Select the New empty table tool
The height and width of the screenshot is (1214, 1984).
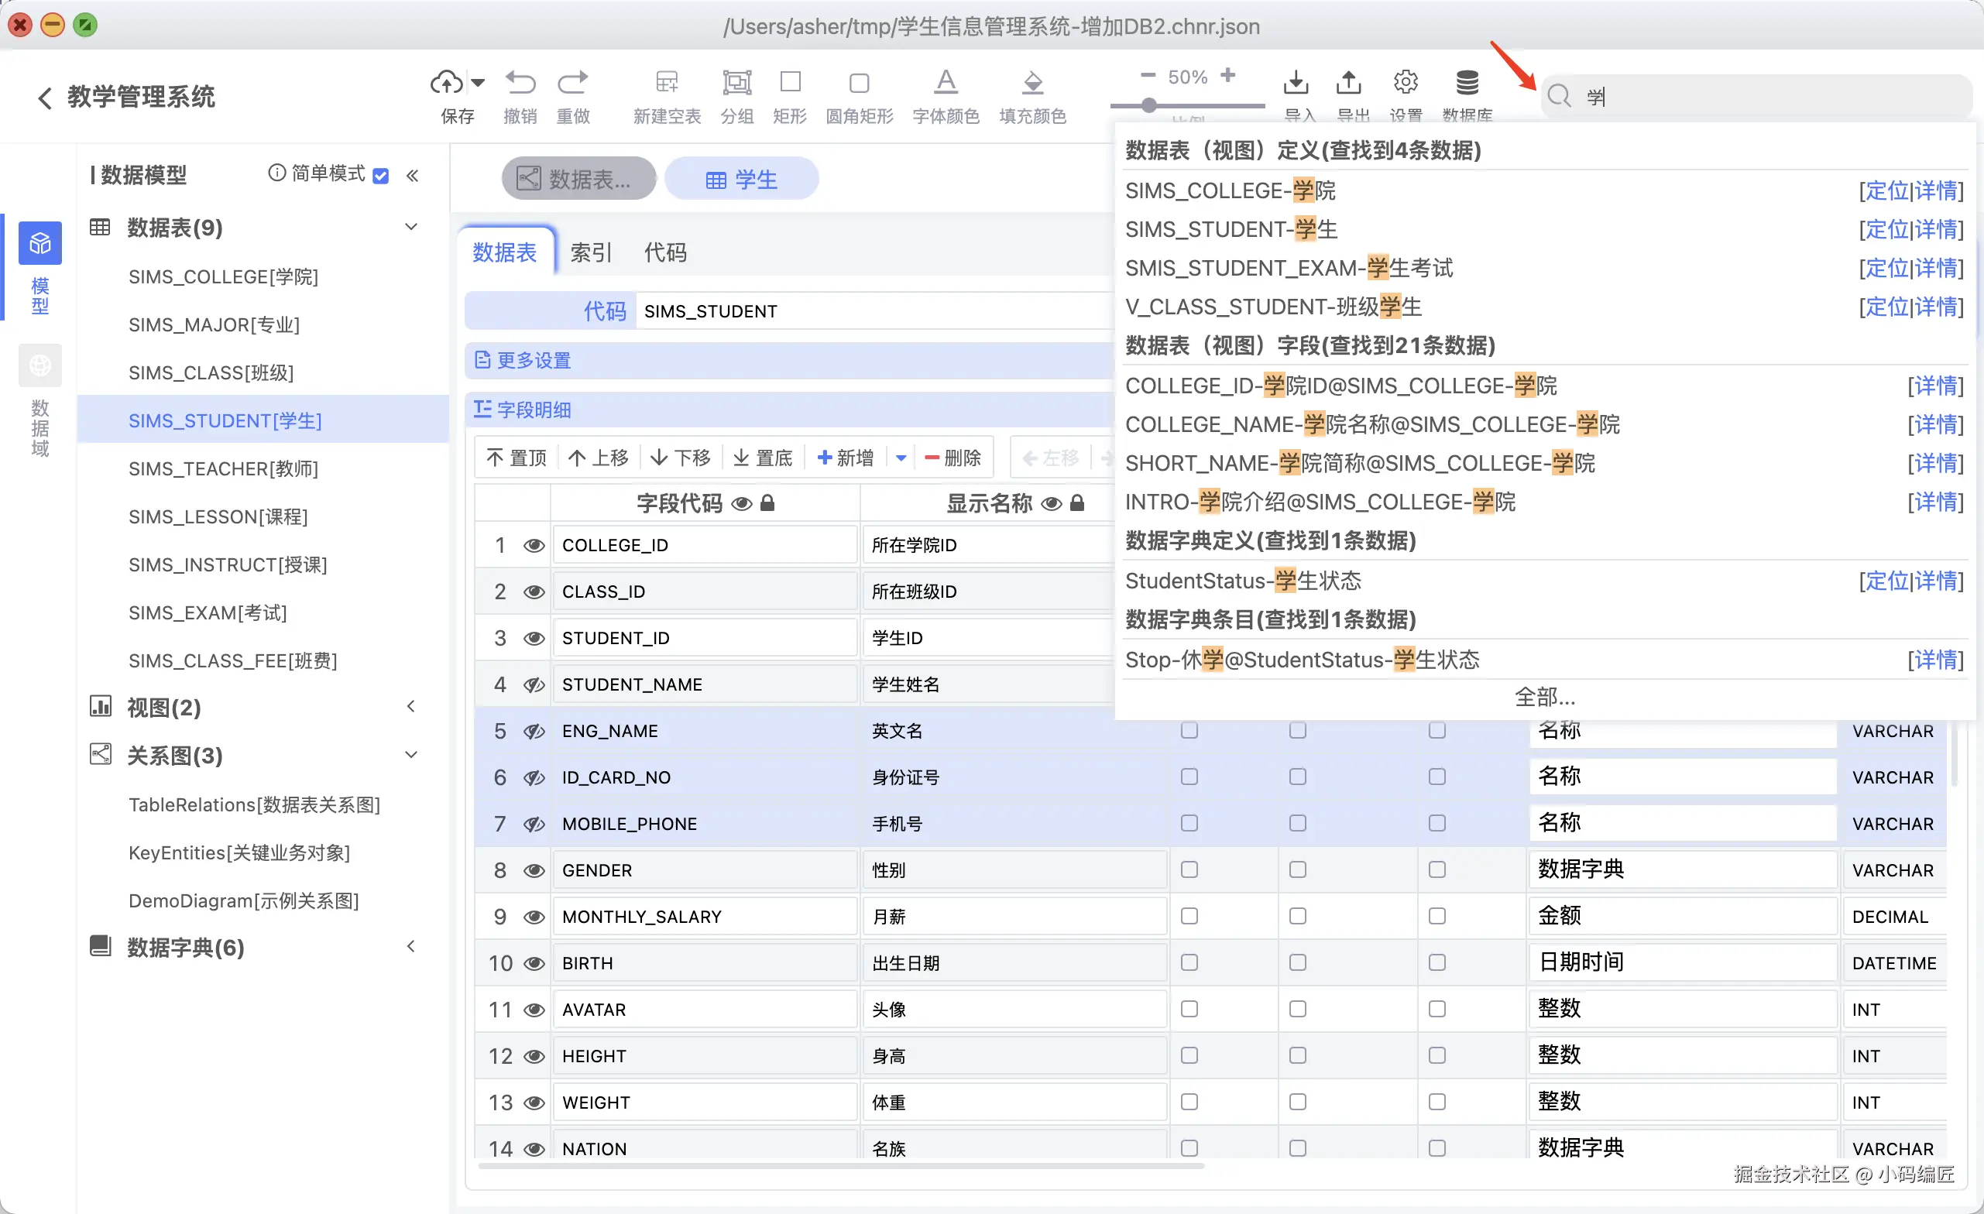pyautogui.click(x=667, y=82)
